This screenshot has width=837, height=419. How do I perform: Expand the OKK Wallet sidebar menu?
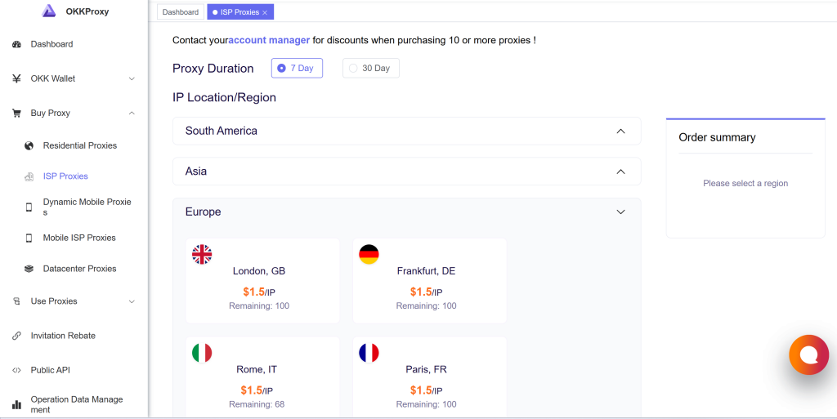pyautogui.click(x=74, y=78)
